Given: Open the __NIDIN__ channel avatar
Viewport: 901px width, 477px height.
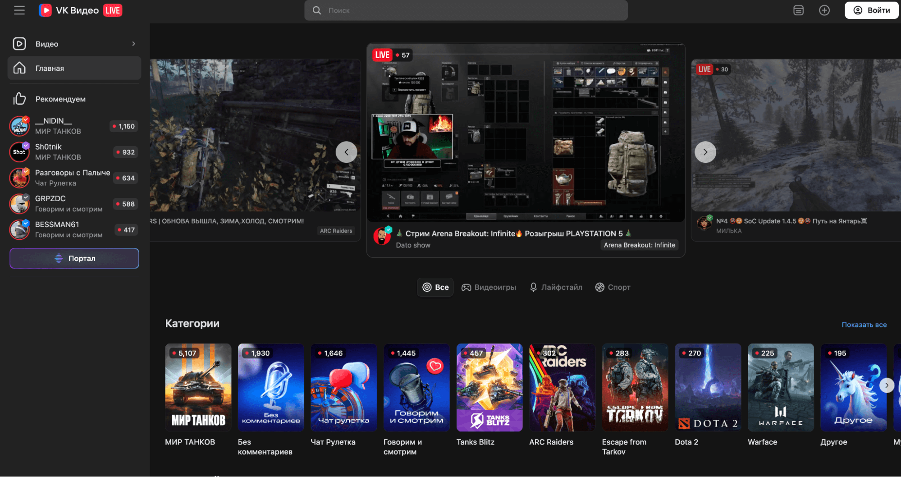Looking at the screenshot, I should (19, 126).
